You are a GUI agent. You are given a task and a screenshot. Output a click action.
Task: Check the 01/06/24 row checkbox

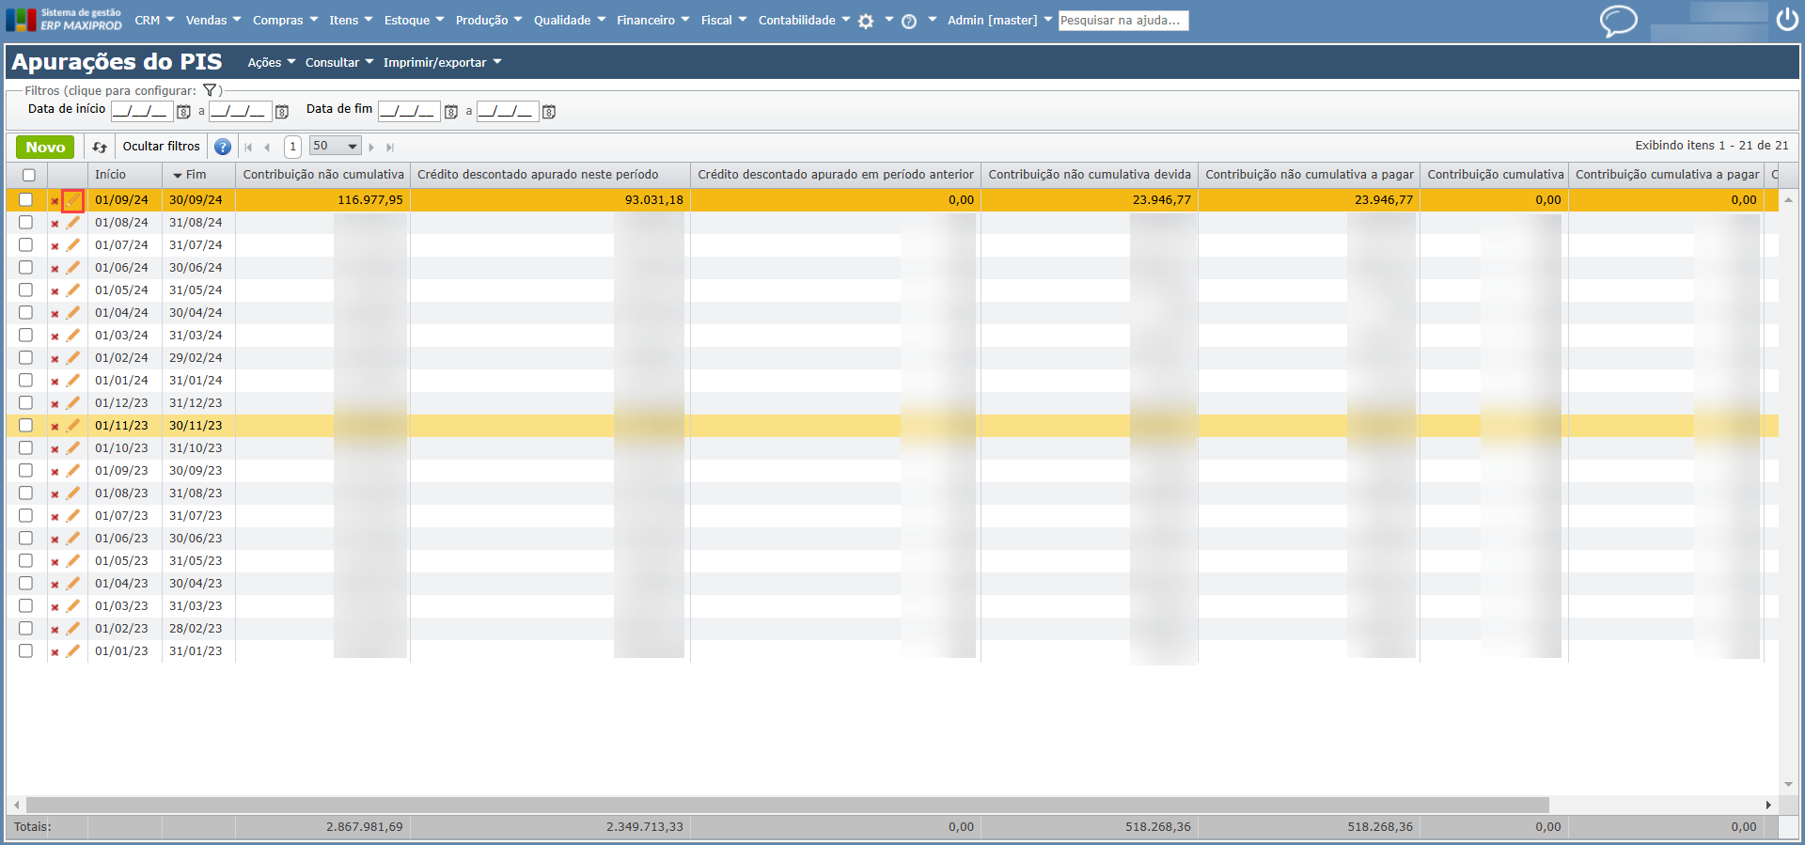[26, 268]
